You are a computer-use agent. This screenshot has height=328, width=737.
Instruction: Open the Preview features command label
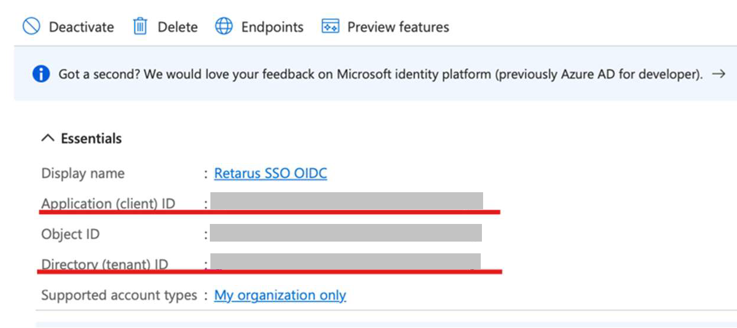[398, 27]
